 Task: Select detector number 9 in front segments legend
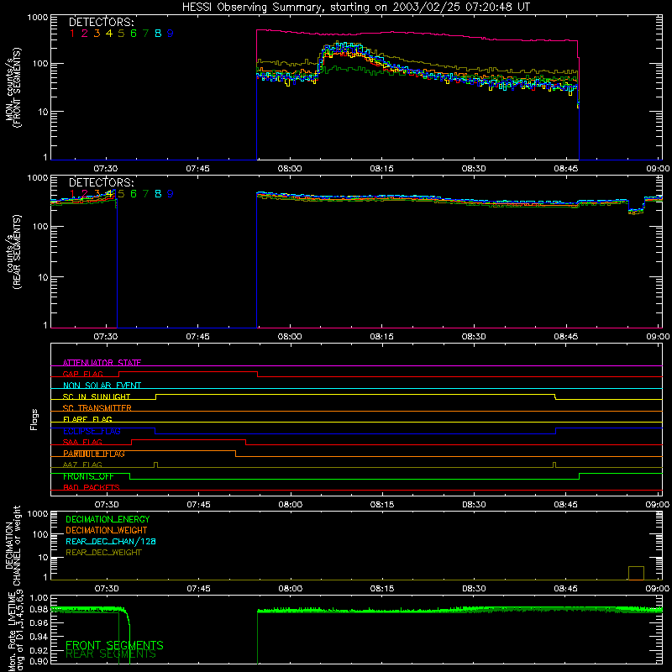click(x=171, y=34)
